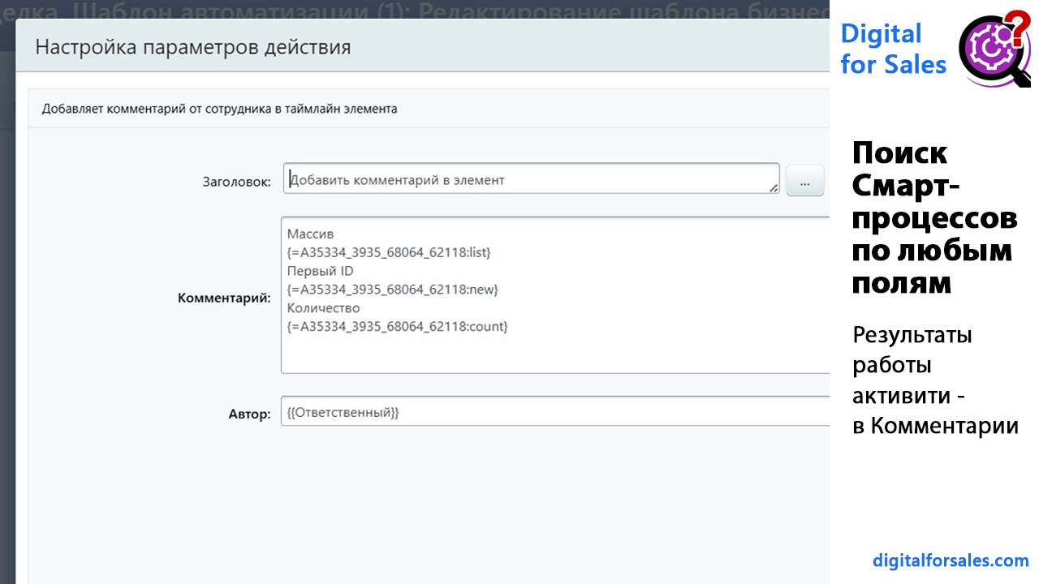The width and height of the screenshot is (1039, 584).
Task: Place cursor on the ':list}' expression line
Action: 389,252
